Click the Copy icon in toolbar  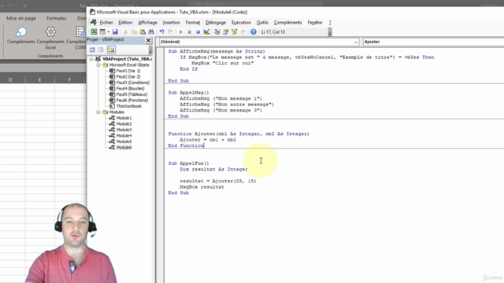click(134, 31)
